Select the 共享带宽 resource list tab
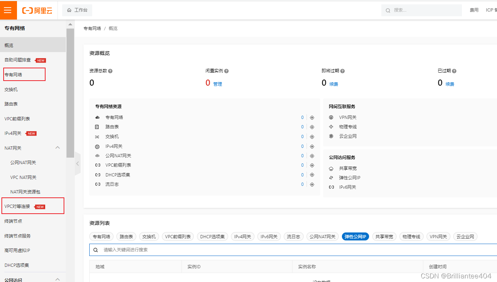497x282 pixels. pos(384,237)
